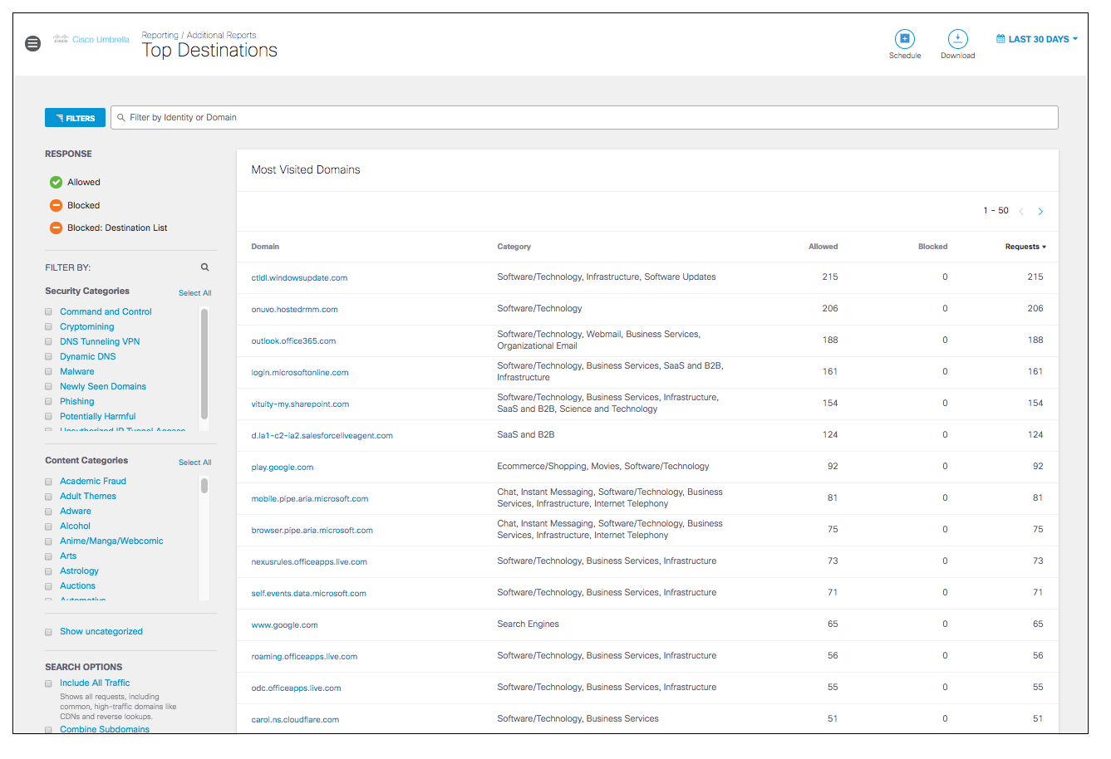
Task: Check the Arts checkbox
Action: point(48,556)
